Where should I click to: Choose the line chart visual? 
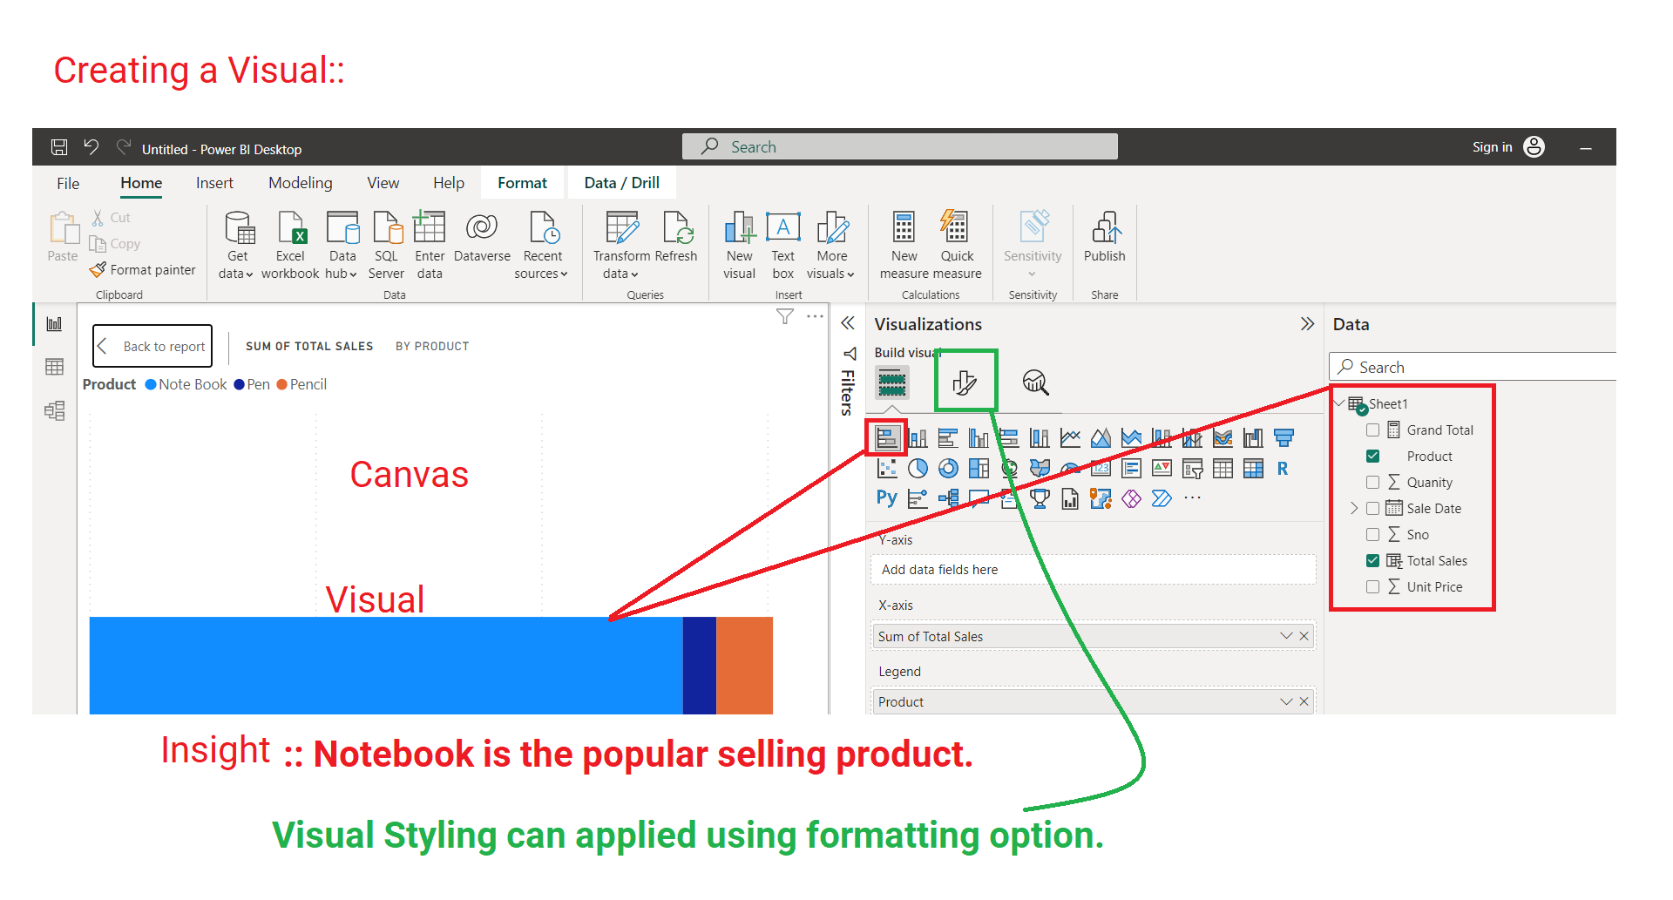1070,437
